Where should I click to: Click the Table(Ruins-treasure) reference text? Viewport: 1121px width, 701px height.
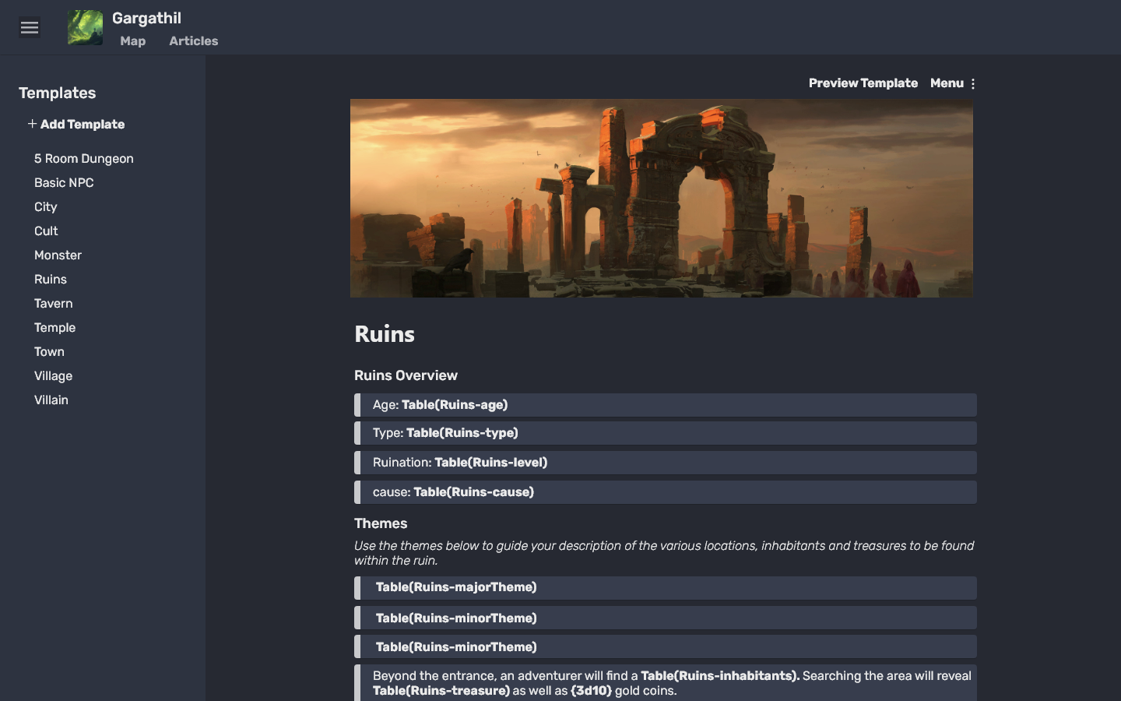click(441, 691)
